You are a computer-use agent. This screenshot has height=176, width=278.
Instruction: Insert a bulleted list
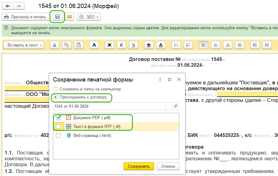click(176, 45)
